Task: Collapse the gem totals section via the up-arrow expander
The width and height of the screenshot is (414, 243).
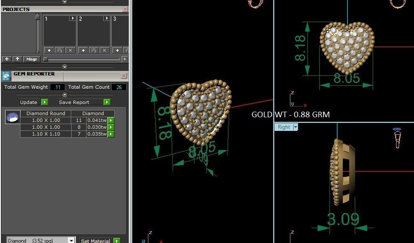Action: (x=65, y=94)
